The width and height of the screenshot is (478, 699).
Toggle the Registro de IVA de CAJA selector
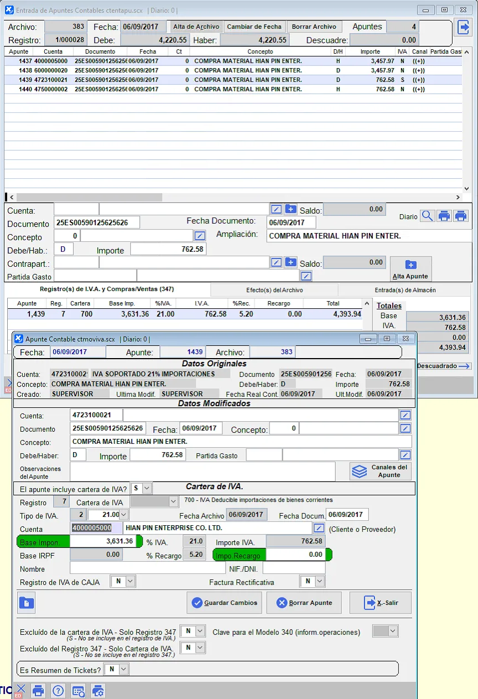130,581
